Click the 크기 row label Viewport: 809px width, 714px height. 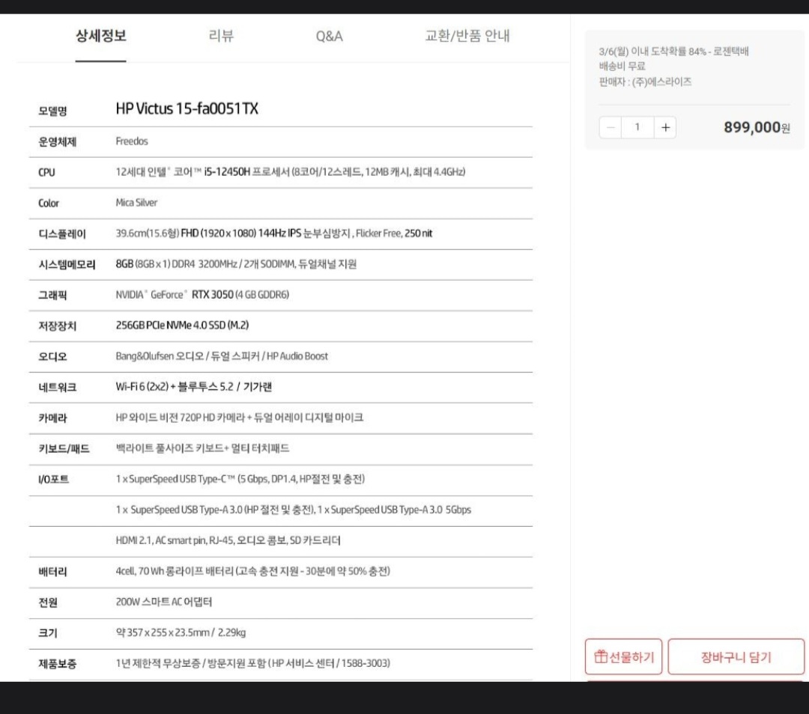click(48, 633)
